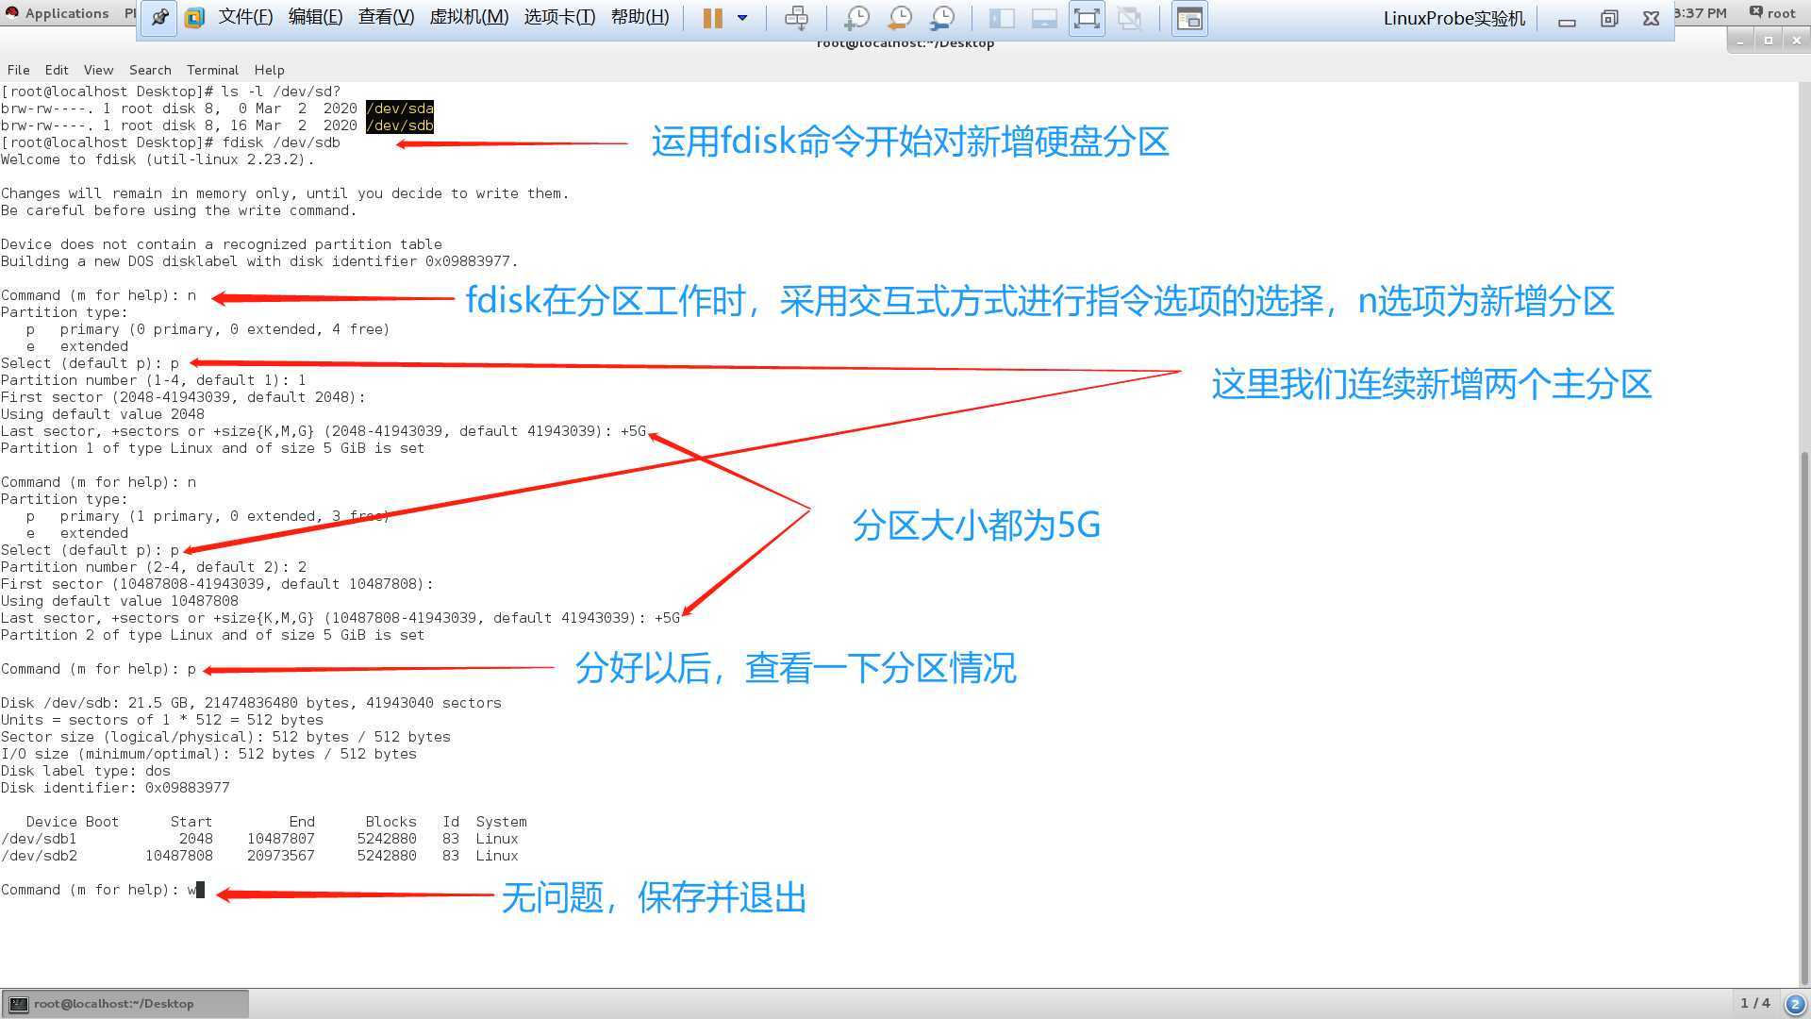Toggle the sidebar library panel view
Image resolution: width=1811 pixels, height=1019 pixels.
tap(1002, 18)
